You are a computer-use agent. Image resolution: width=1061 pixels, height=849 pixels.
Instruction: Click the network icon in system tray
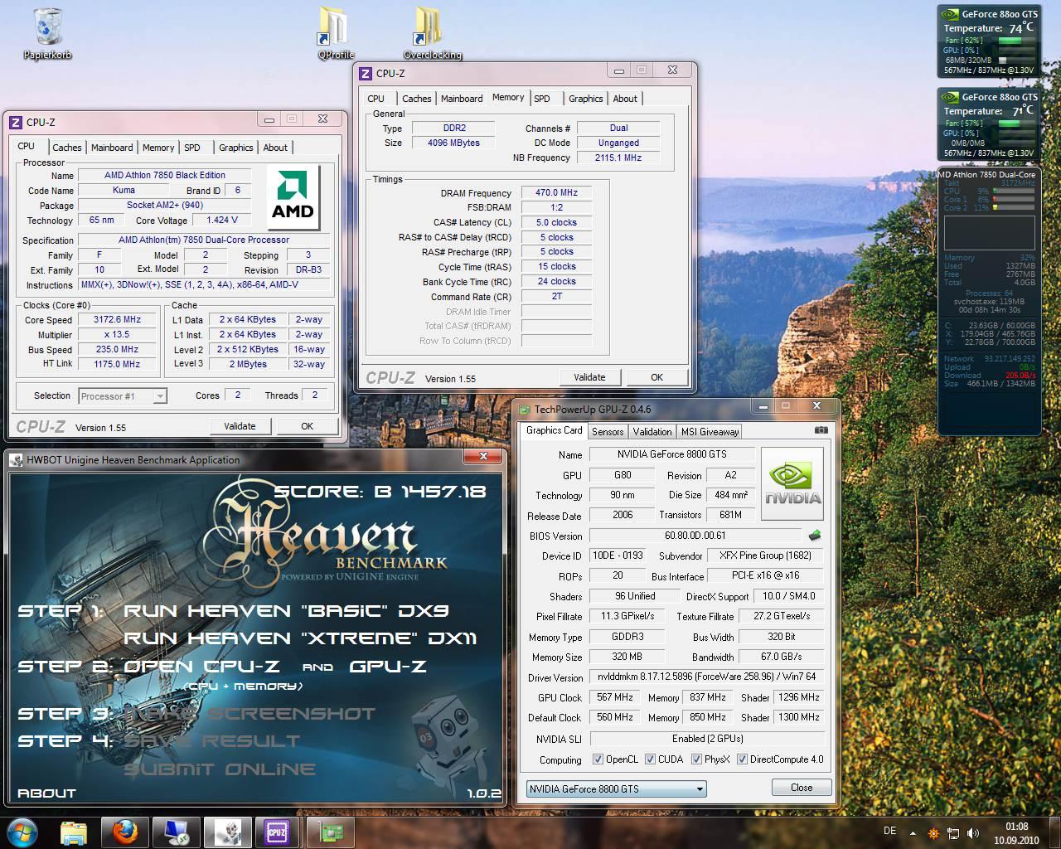tap(953, 833)
